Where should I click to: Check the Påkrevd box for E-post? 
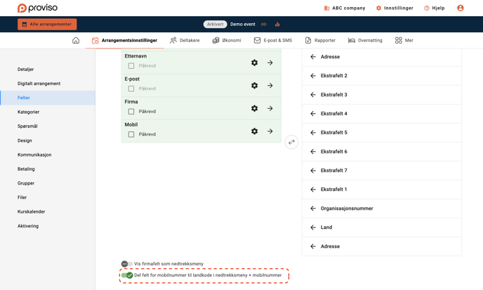pyautogui.click(x=131, y=89)
